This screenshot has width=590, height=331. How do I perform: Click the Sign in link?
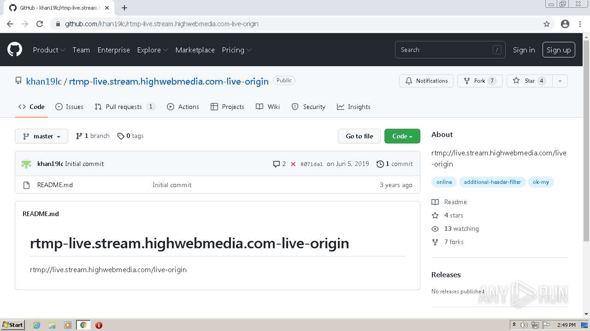(524, 50)
